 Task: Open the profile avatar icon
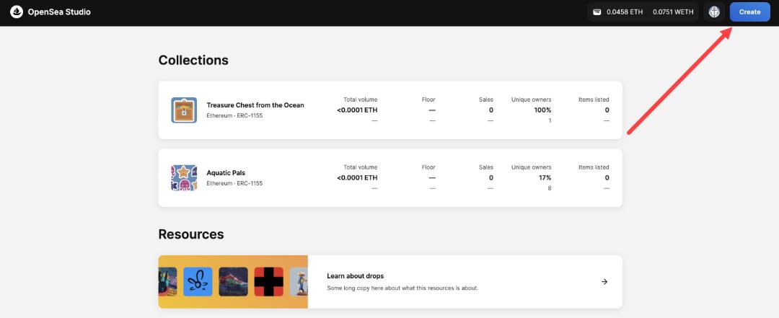point(714,12)
